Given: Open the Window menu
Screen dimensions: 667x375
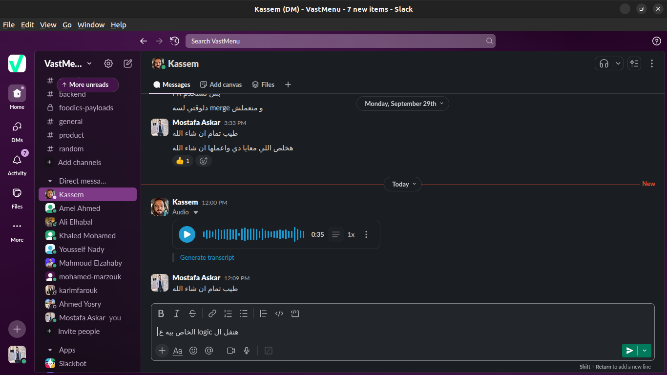Looking at the screenshot, I should 91,25.
